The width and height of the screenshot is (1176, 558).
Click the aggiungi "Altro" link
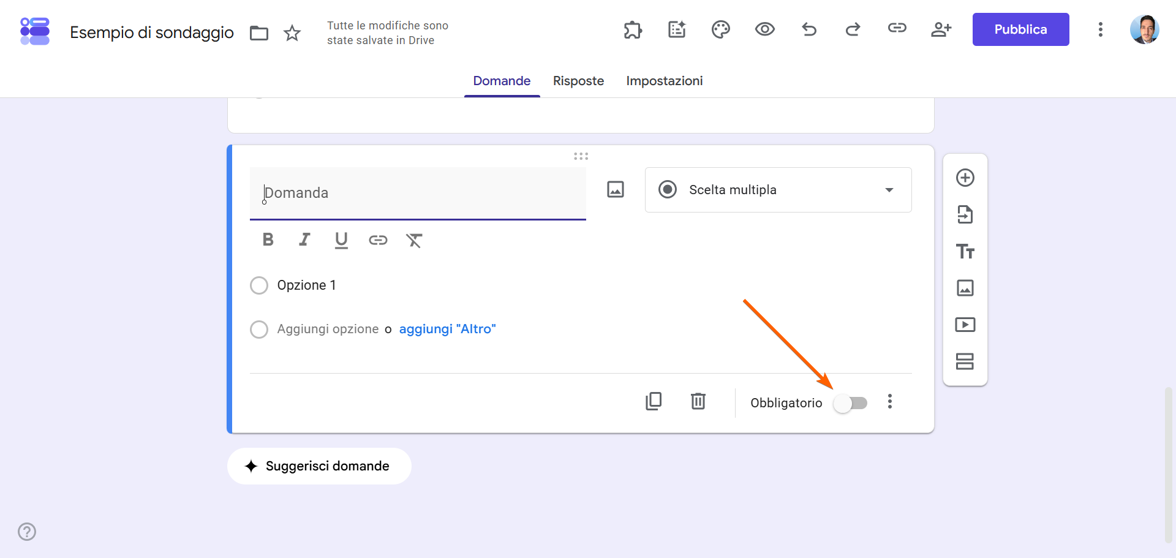coord(448,330)
